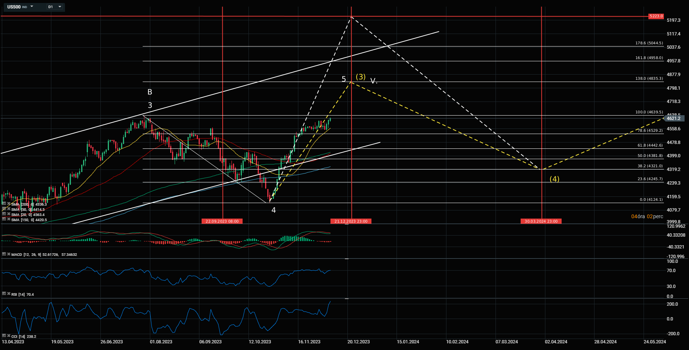
Task: Click the RSI 70.0 level axis value
Action: click(671, 271)
